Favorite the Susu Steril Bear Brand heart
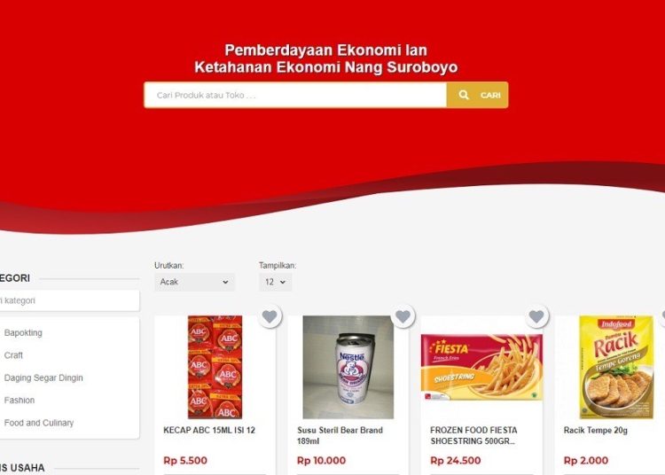Viewport: 665px width, 475px height. [x=403, y=316]
